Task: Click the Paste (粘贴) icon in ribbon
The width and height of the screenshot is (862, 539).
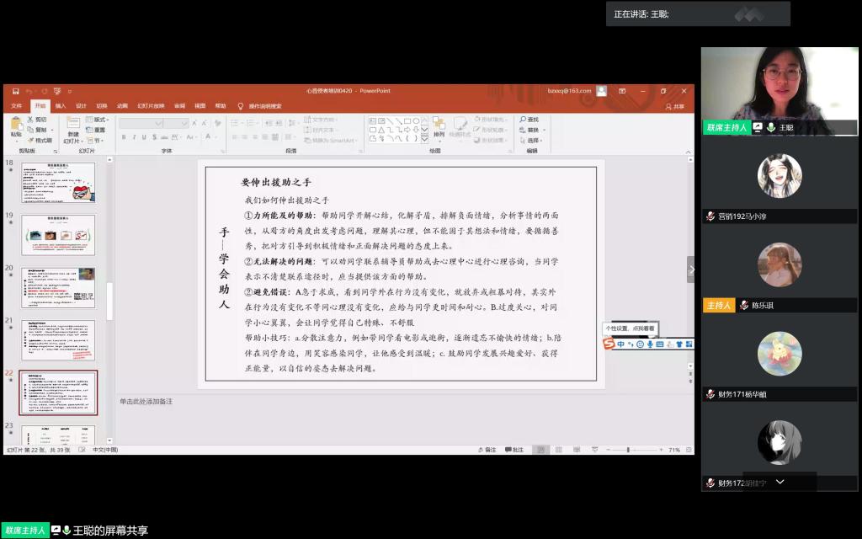Action: point(16,124)
